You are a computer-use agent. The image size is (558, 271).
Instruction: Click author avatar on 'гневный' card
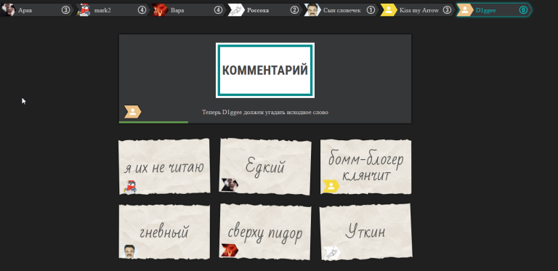click(x=129, y=251)
